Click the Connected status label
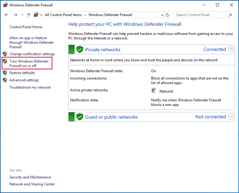The width and height of the screenshot is (239, 193). point(215,49)
